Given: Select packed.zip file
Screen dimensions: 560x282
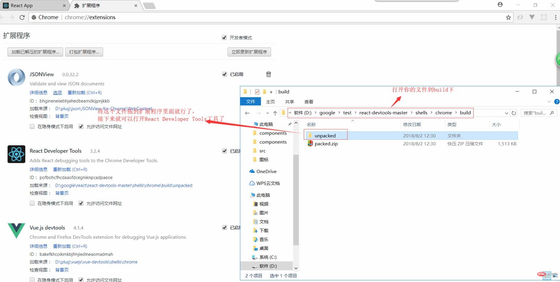Looking at the screenshot, I should point(323,144).
